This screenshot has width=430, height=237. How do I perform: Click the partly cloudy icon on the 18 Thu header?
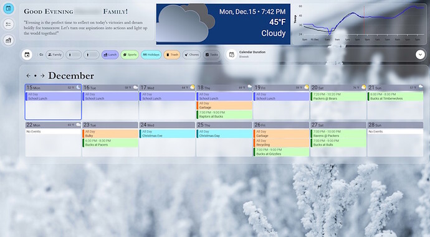[x=249, y=86]
